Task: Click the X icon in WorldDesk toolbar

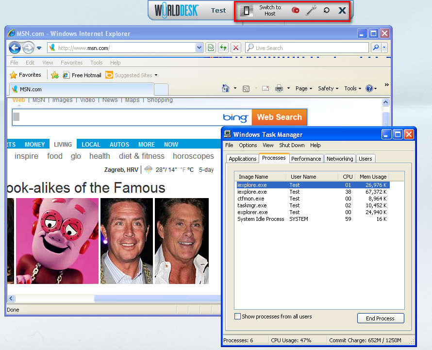Action: (x=342, y=11)
